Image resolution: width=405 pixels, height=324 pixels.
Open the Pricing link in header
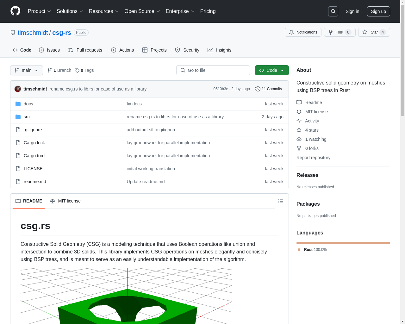pos(208,11)
